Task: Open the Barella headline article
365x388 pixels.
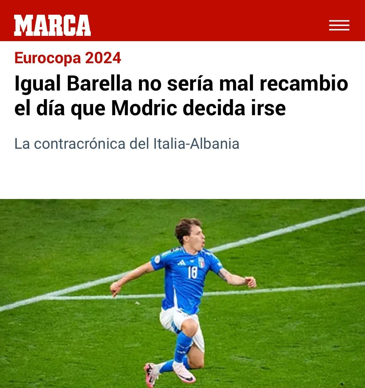Action: pyautogui.click(x=181, y=96)
